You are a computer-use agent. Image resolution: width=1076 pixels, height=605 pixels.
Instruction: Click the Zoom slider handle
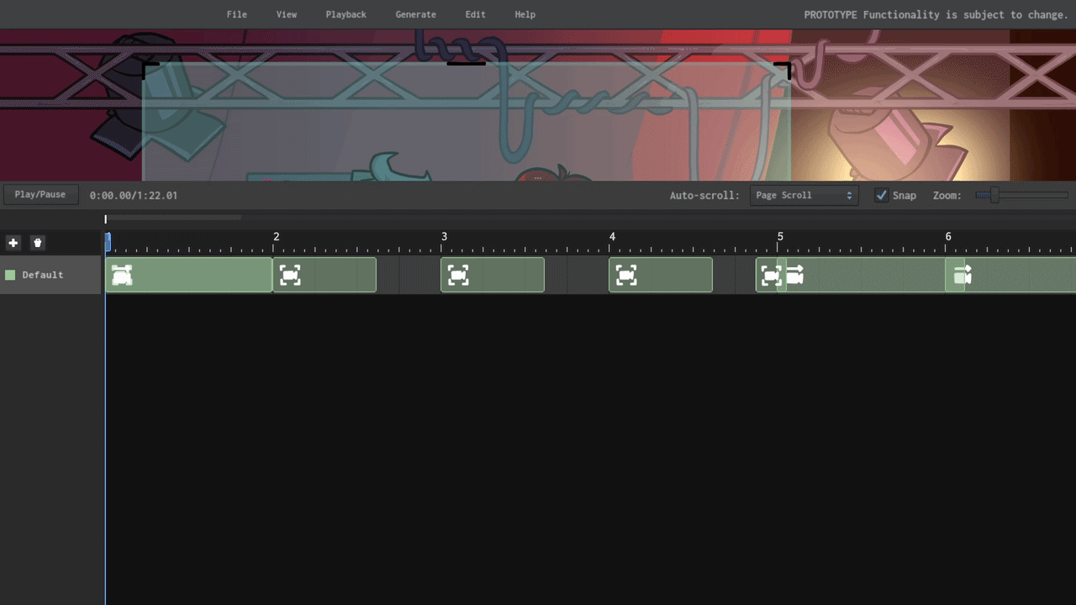coord(994,195)
